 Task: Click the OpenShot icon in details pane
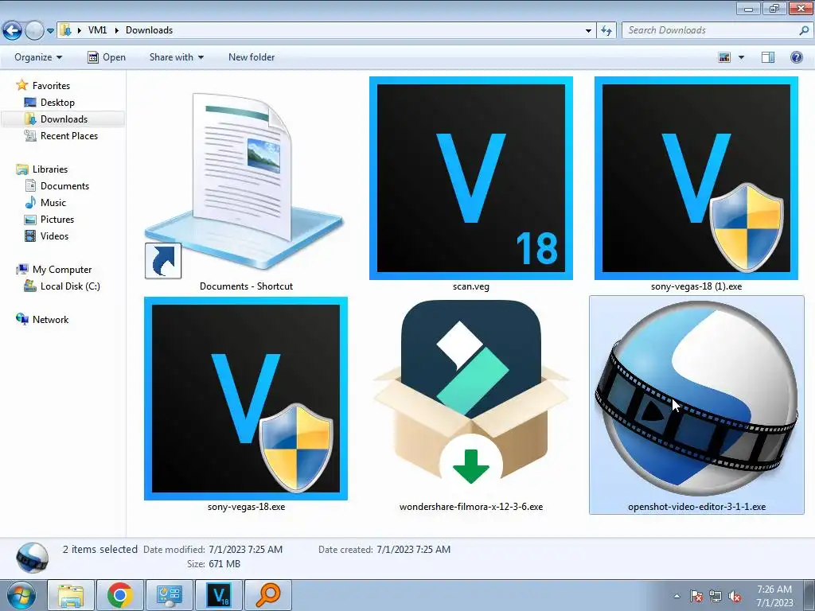pos(32,557)
